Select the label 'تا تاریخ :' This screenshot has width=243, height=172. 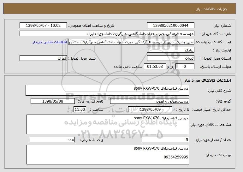point(182,110)
